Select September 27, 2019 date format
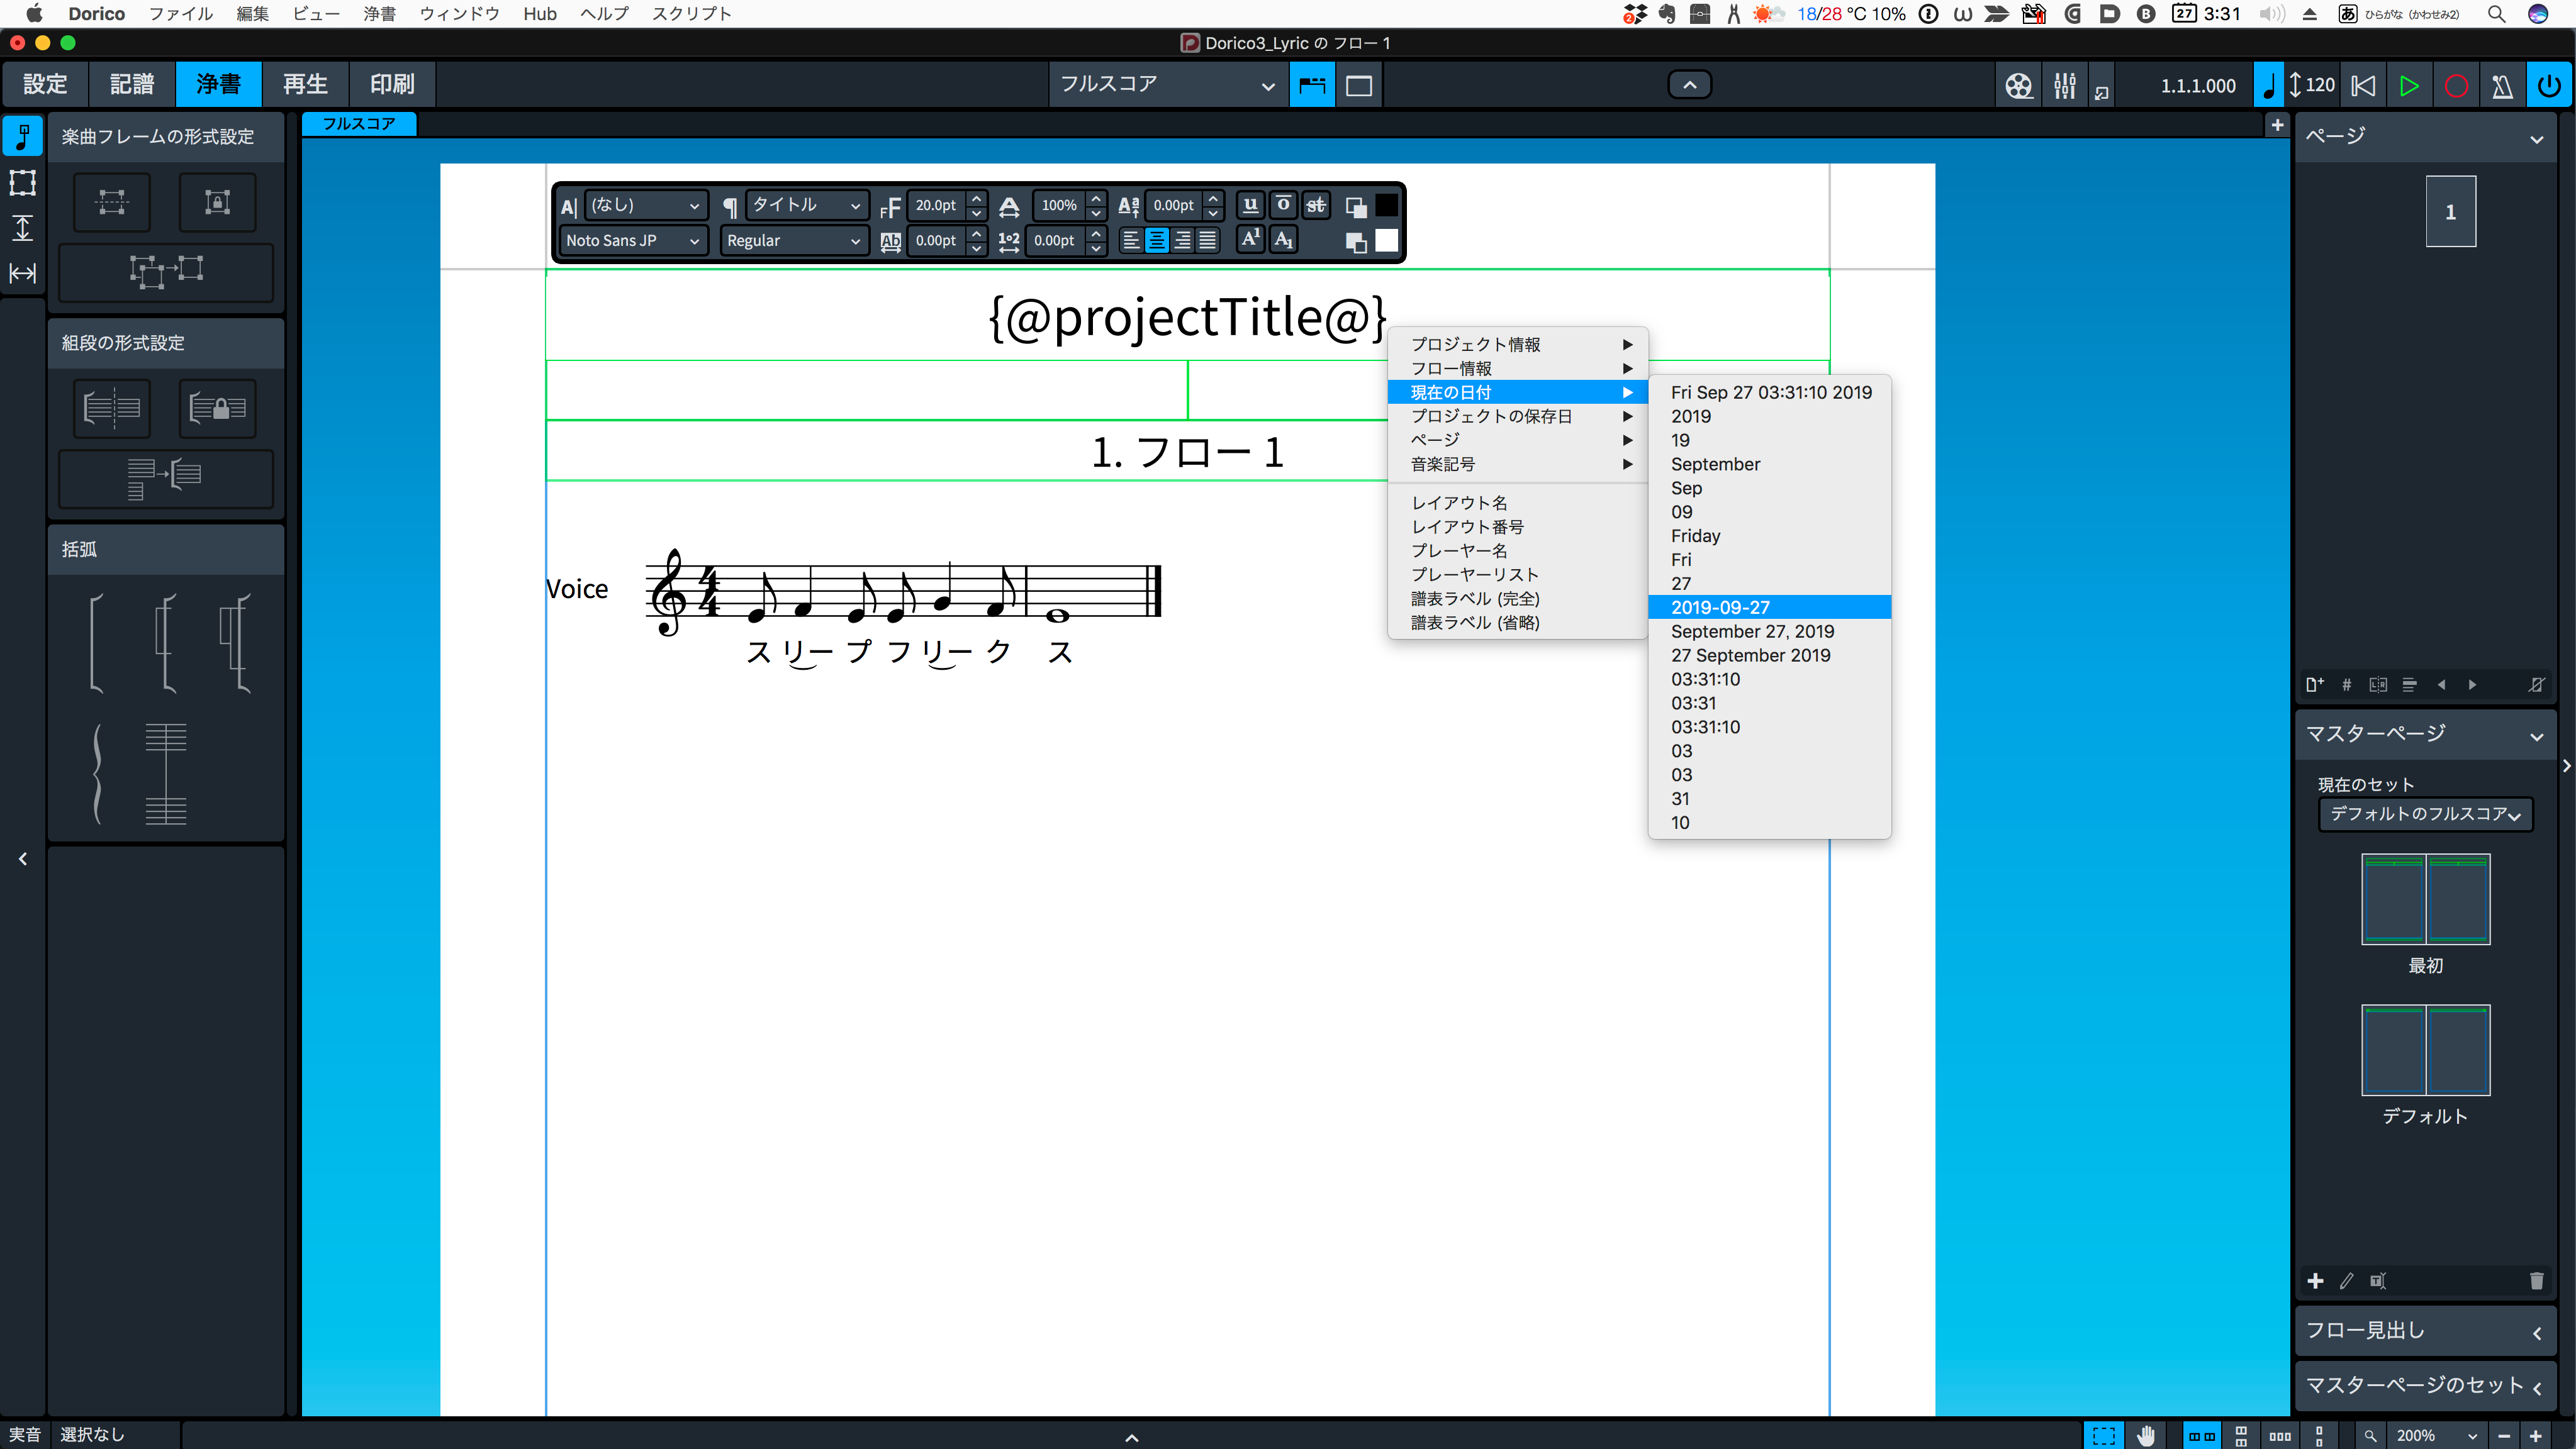This screenshot has width=2576, height=1449. coord(1769,631)
